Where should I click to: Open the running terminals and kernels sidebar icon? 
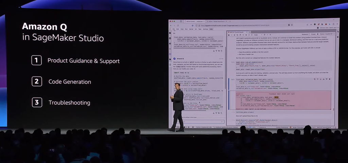pos(170,38)
